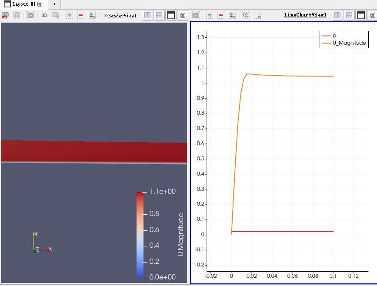Split the render view vertically
Viewport: 377px width, 286px height.
[159, 15]
